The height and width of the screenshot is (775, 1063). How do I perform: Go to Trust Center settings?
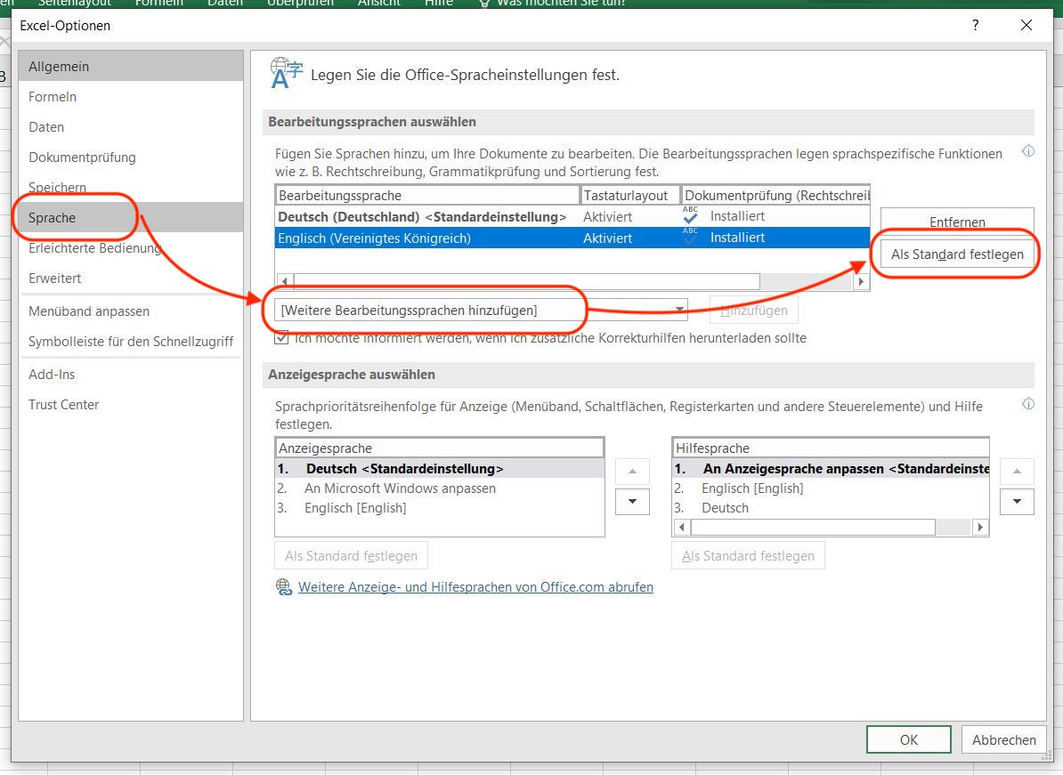131,405
